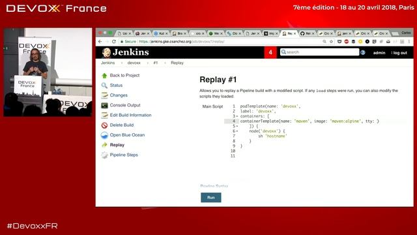Viewport: 417px width, 235px height.
Task: Click the Console Output terminal icon
Action: click(x=104, y=106)
